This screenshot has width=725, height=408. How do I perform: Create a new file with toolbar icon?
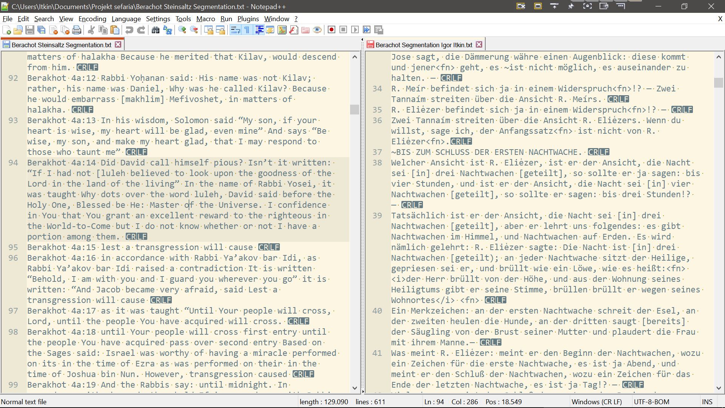point(6,30)
